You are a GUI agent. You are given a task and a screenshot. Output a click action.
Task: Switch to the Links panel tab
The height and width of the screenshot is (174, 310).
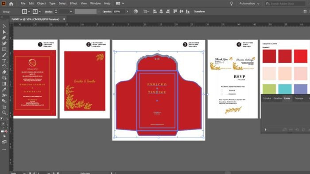pos(287,98)
